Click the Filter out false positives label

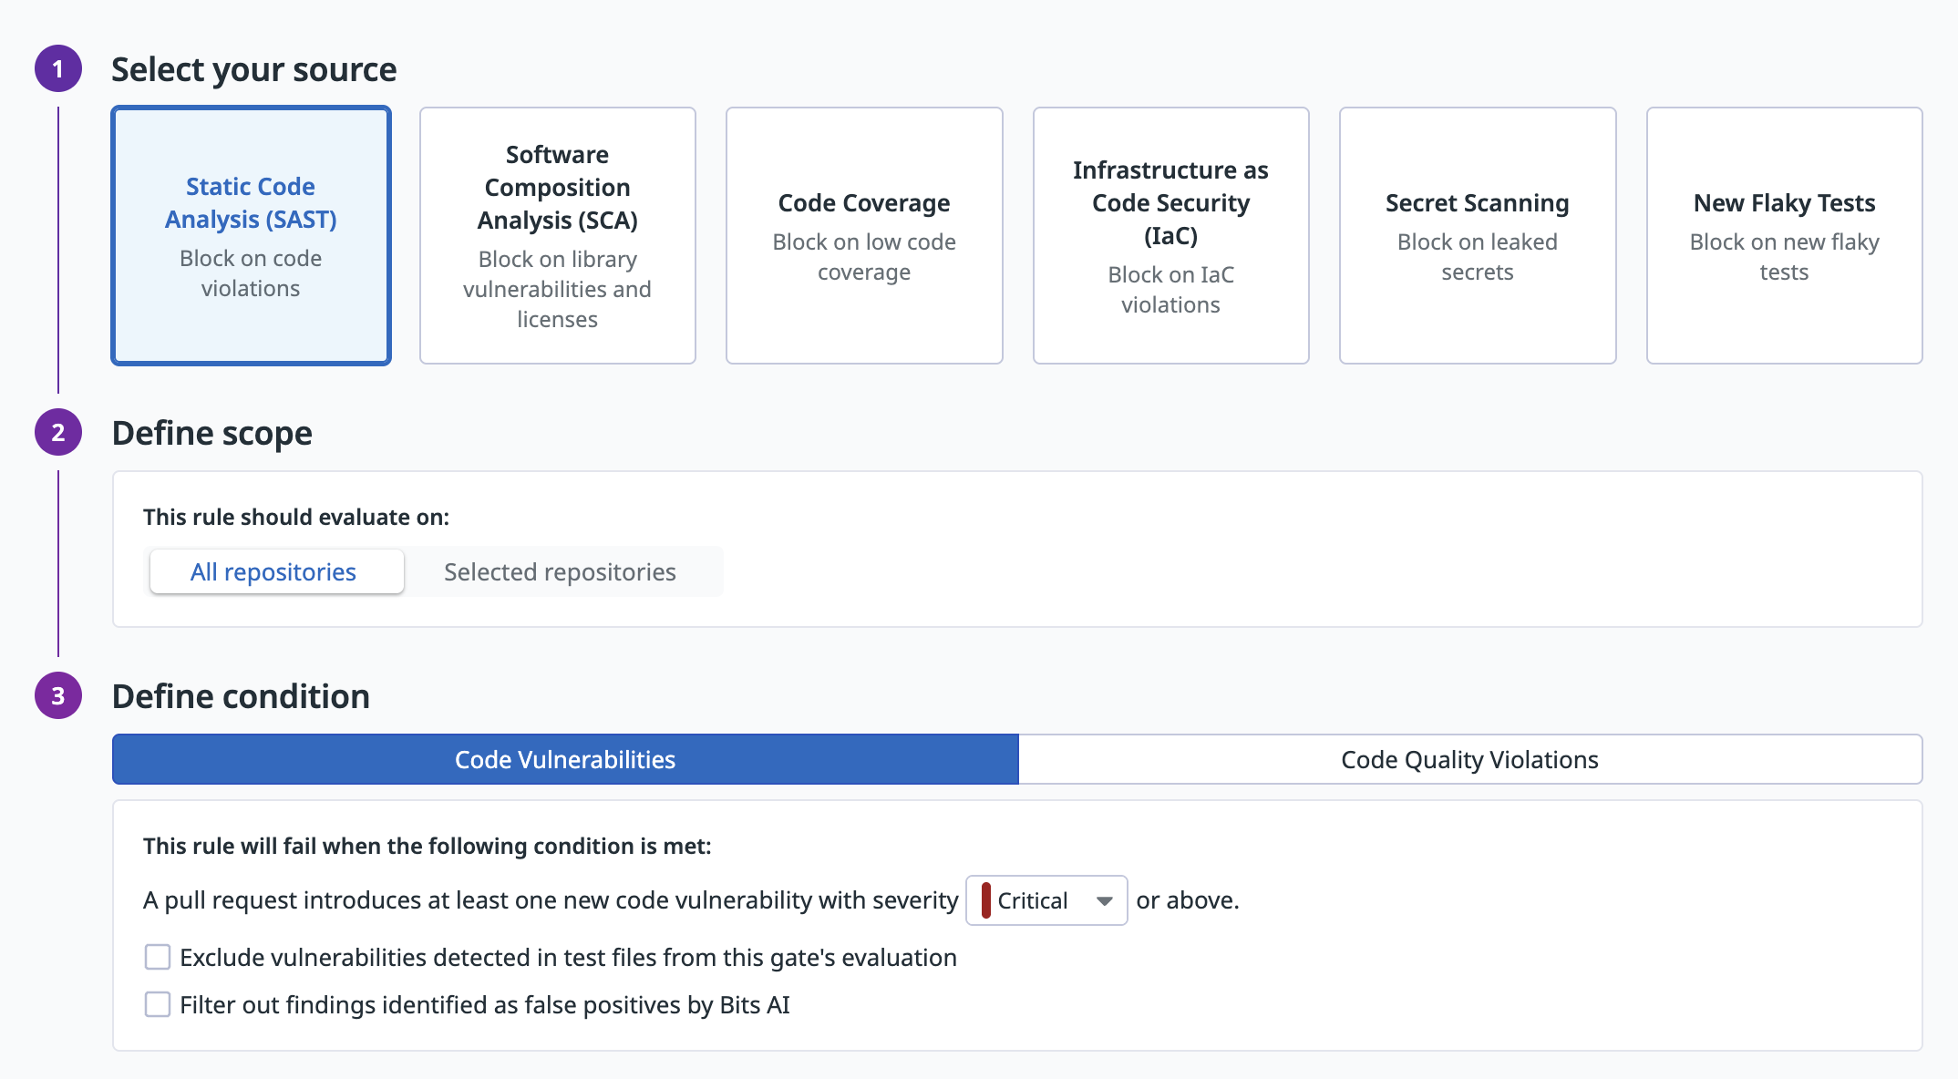pos(485,1005)
